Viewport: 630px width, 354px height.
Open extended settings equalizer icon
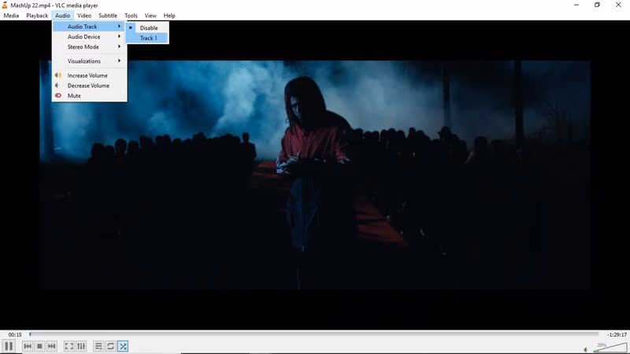point(81,346)
